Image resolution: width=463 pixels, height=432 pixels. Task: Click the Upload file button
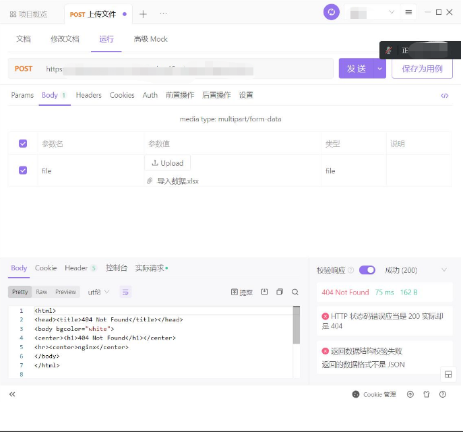167,163
